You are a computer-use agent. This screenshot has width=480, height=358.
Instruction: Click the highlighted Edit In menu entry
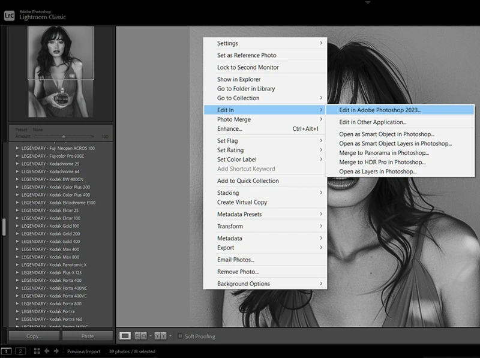coord(265,110)
